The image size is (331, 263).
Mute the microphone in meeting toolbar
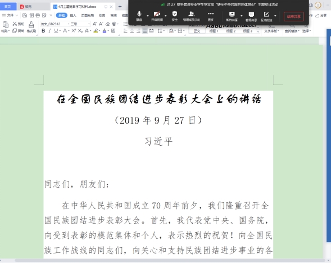tap(139, 16)
